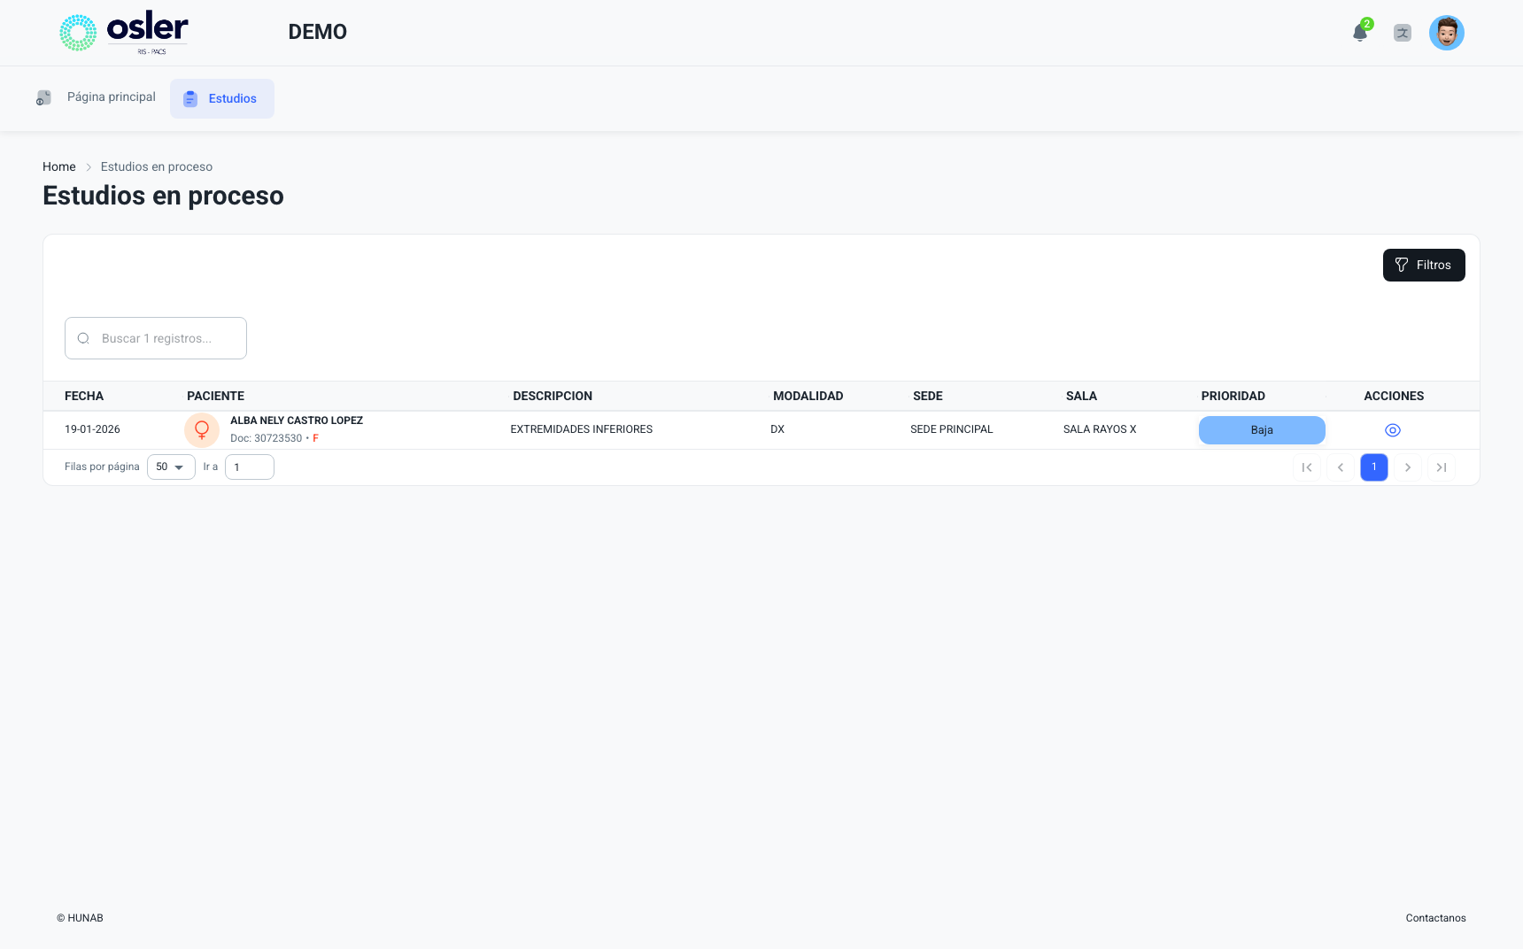The height and width of the screenshot is (949, 1523).
Task: Open the Página principal tab
Action: pyautogui.click(x=96, y=97)
